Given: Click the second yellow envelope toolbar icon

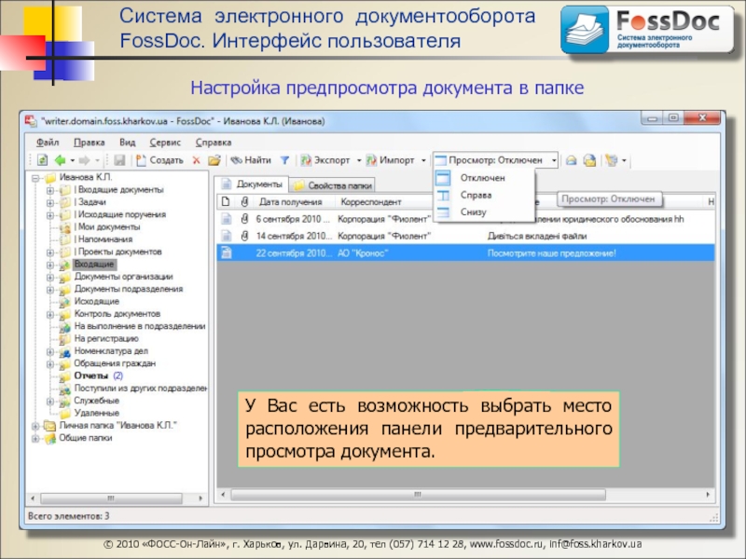Looking at the screenshot, I should click(589, 160).
